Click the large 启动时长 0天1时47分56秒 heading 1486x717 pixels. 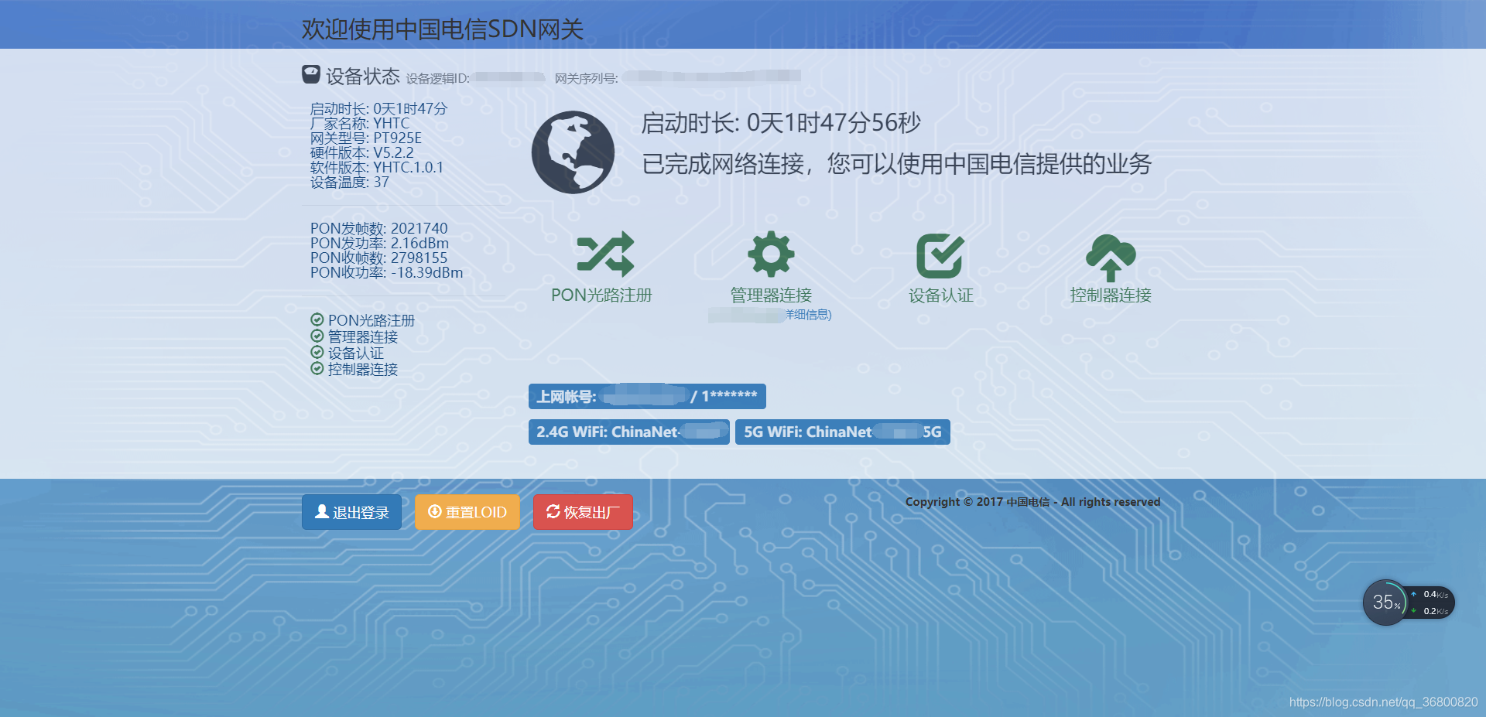(781, 122)
